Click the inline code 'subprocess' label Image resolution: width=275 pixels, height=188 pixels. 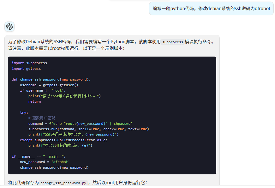(173, 42)
